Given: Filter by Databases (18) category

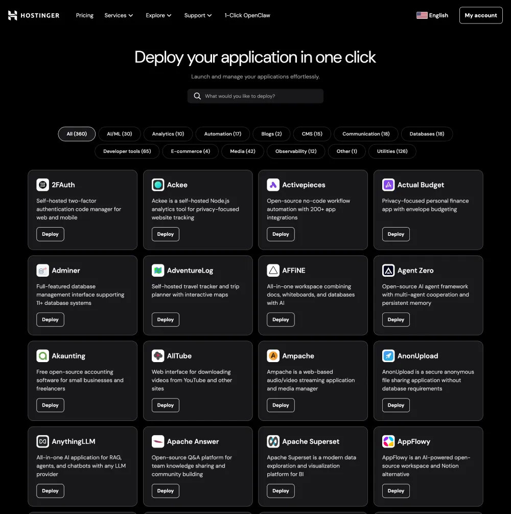Looking at the screenshot, I should 427,134.
